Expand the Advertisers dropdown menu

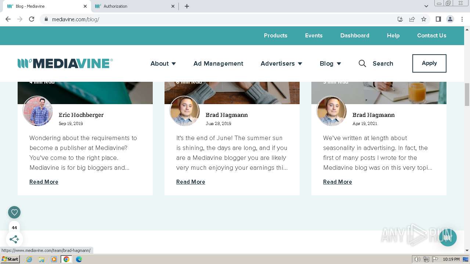[x=281, y=63]
